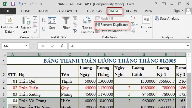The height and width of the screenshot is (108, 192).
Task: Select column G header
Action: (144, 54)
